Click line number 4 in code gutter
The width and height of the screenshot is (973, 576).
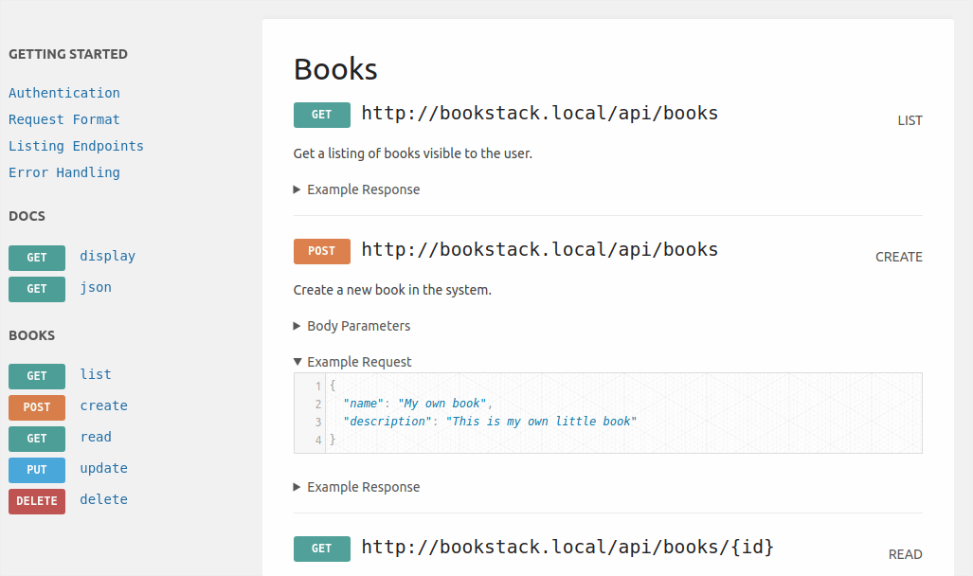point(318,441)
